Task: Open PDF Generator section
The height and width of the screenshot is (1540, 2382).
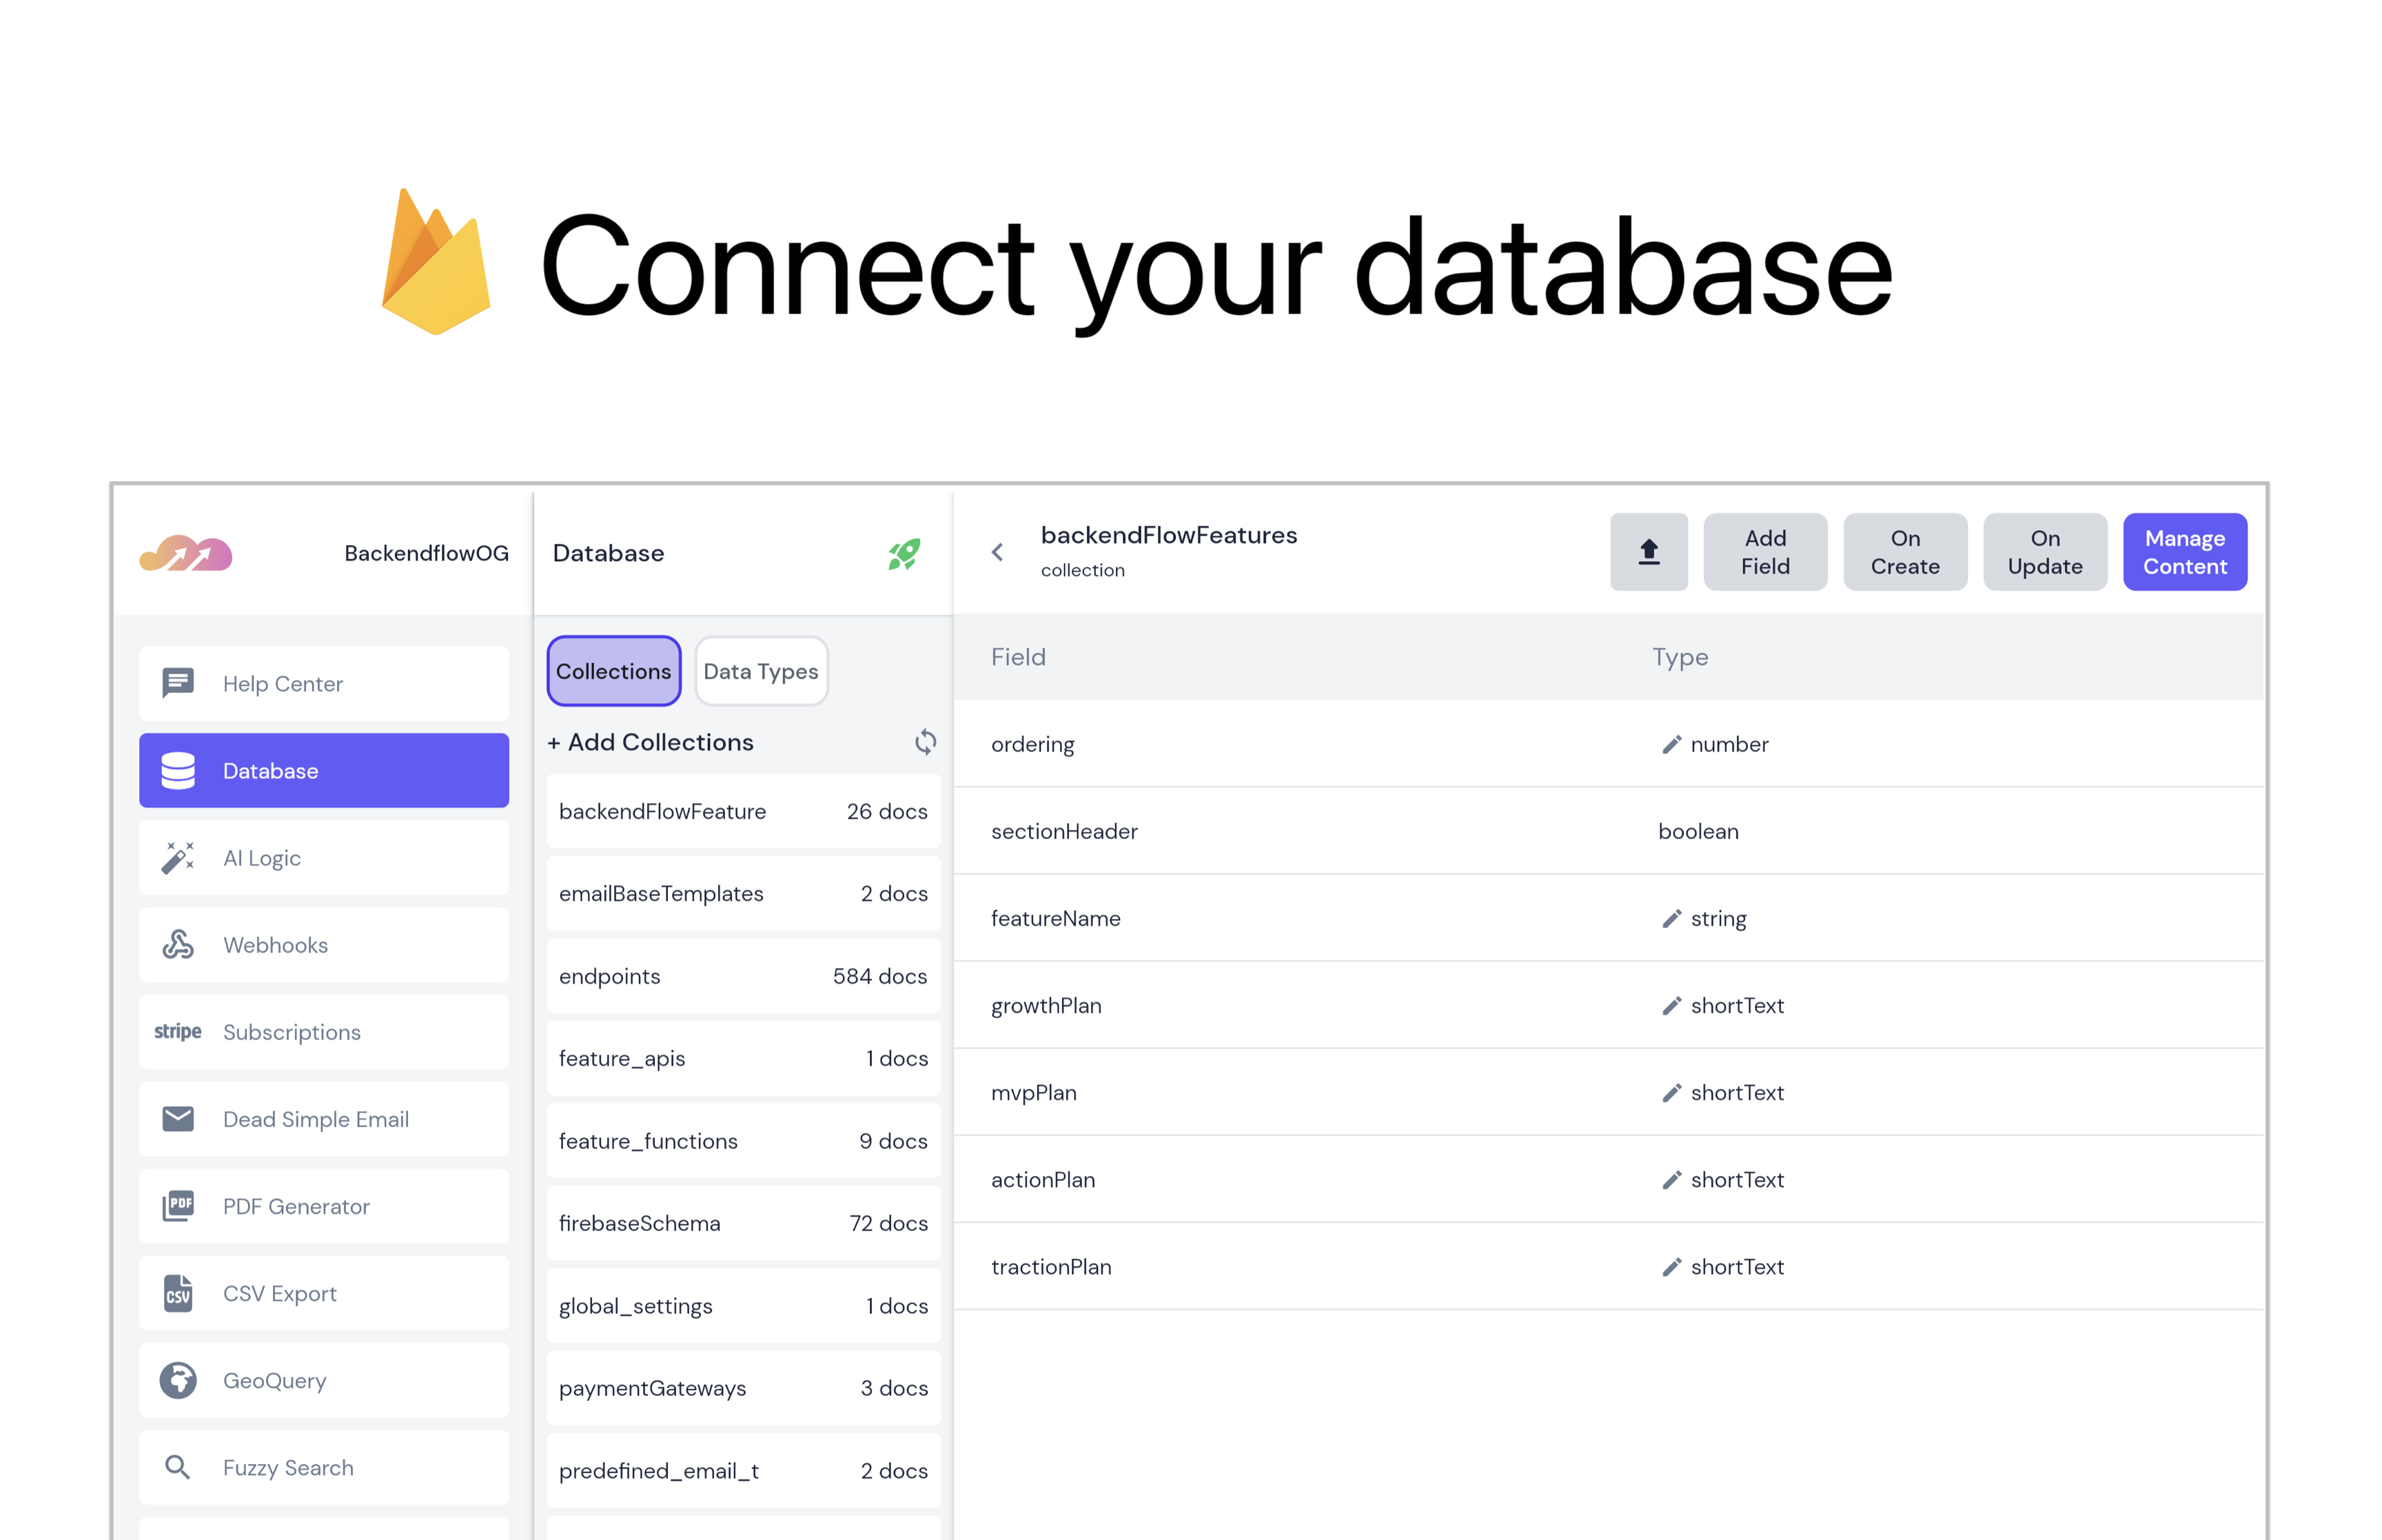Action: 324,1205
